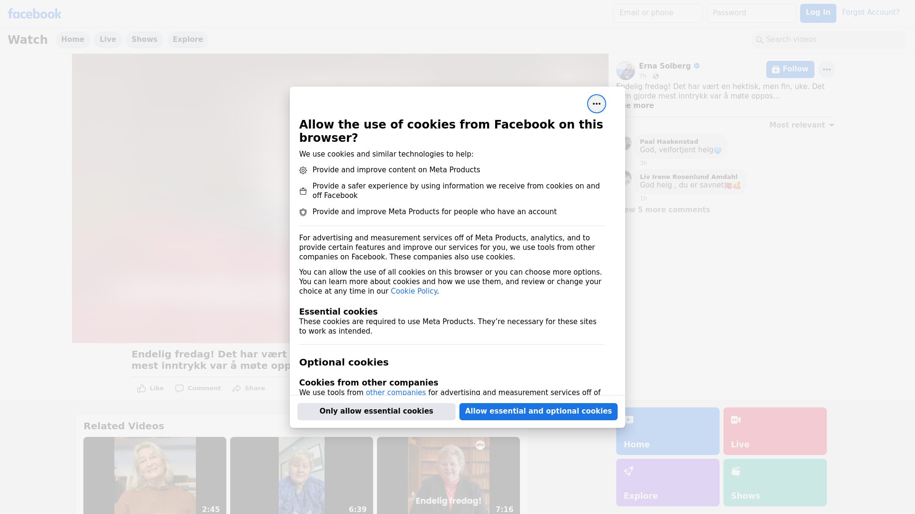Click the Watch heading

28,40
